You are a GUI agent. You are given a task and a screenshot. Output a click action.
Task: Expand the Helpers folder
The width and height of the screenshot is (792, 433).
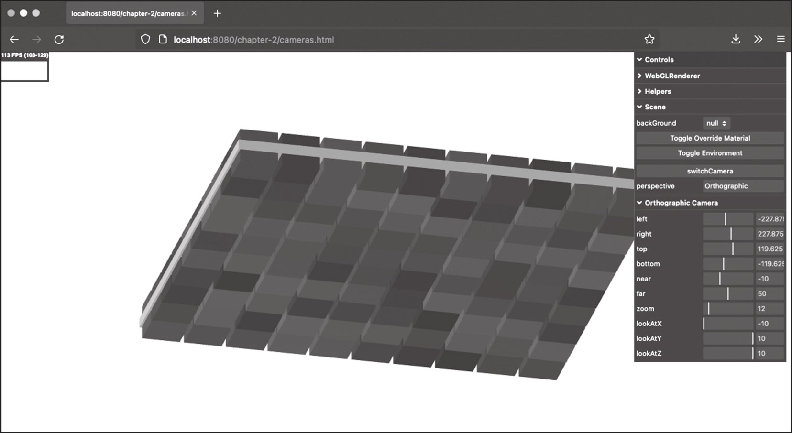point(657,91)
